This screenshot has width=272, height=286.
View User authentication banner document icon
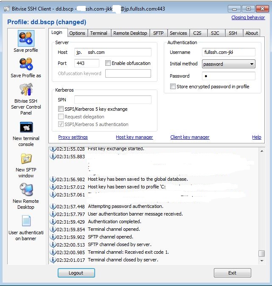26,221
